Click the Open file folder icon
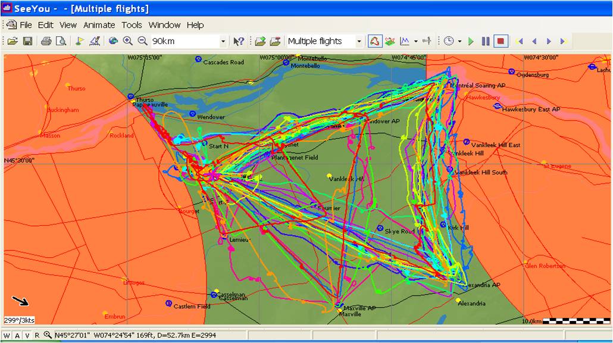 tap(12, 41)
